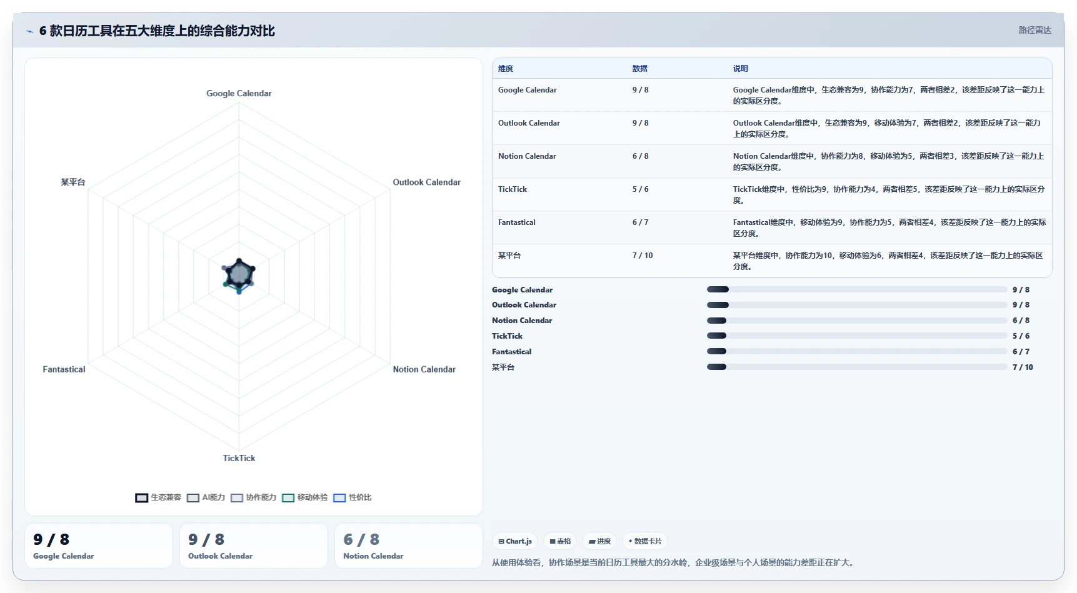
Task: Click the Outlook Calendar table row name
Action: 529,123
